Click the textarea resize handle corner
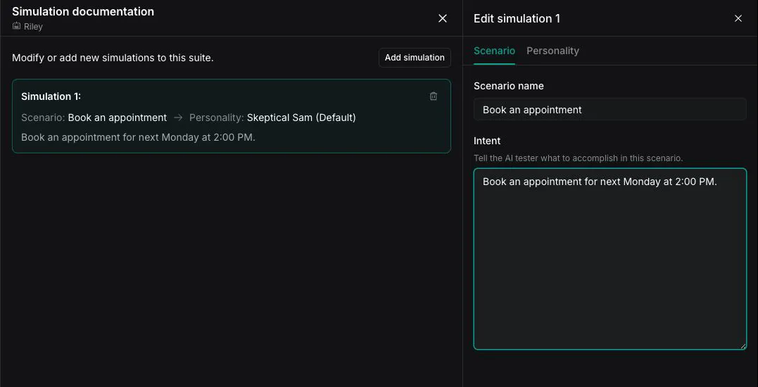 (x=743, y=345)
